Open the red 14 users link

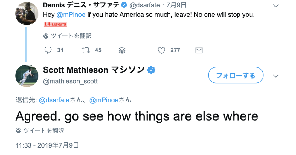55,24
